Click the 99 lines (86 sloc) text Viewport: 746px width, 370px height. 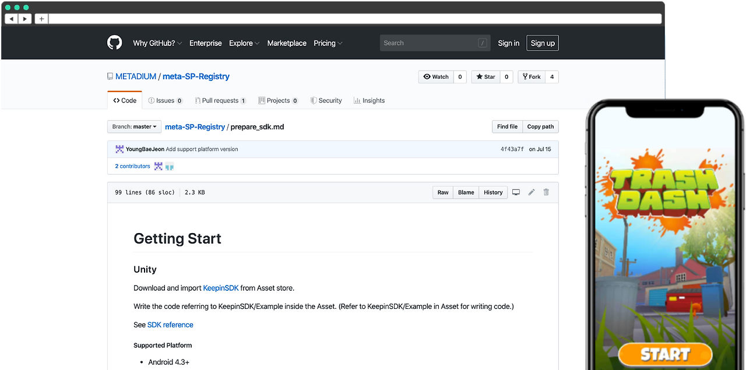pyautogui.click(x=145, y=192)
